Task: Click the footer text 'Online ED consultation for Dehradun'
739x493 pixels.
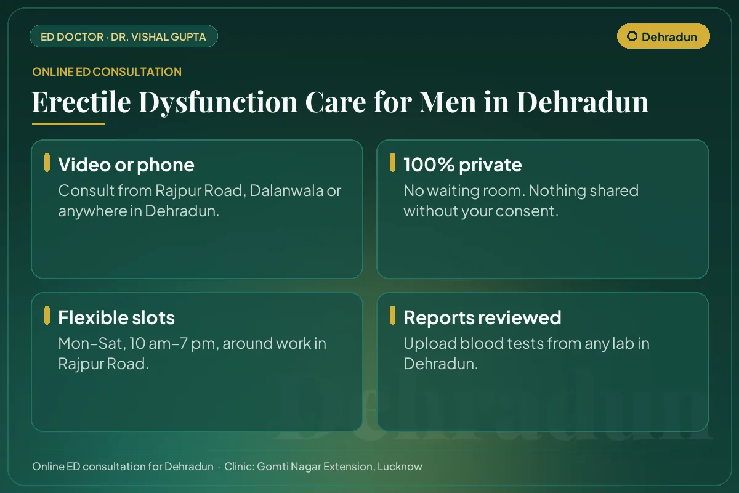Action: tap(123, 467)
